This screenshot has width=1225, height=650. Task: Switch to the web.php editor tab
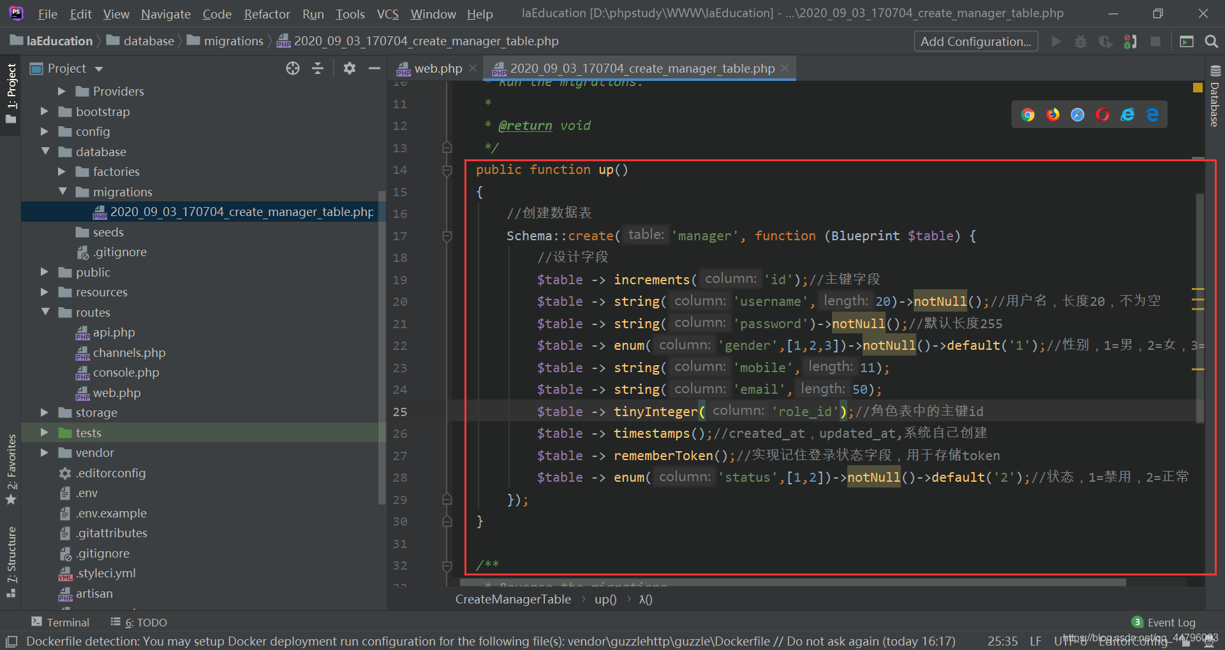click(x=438, y=68)
